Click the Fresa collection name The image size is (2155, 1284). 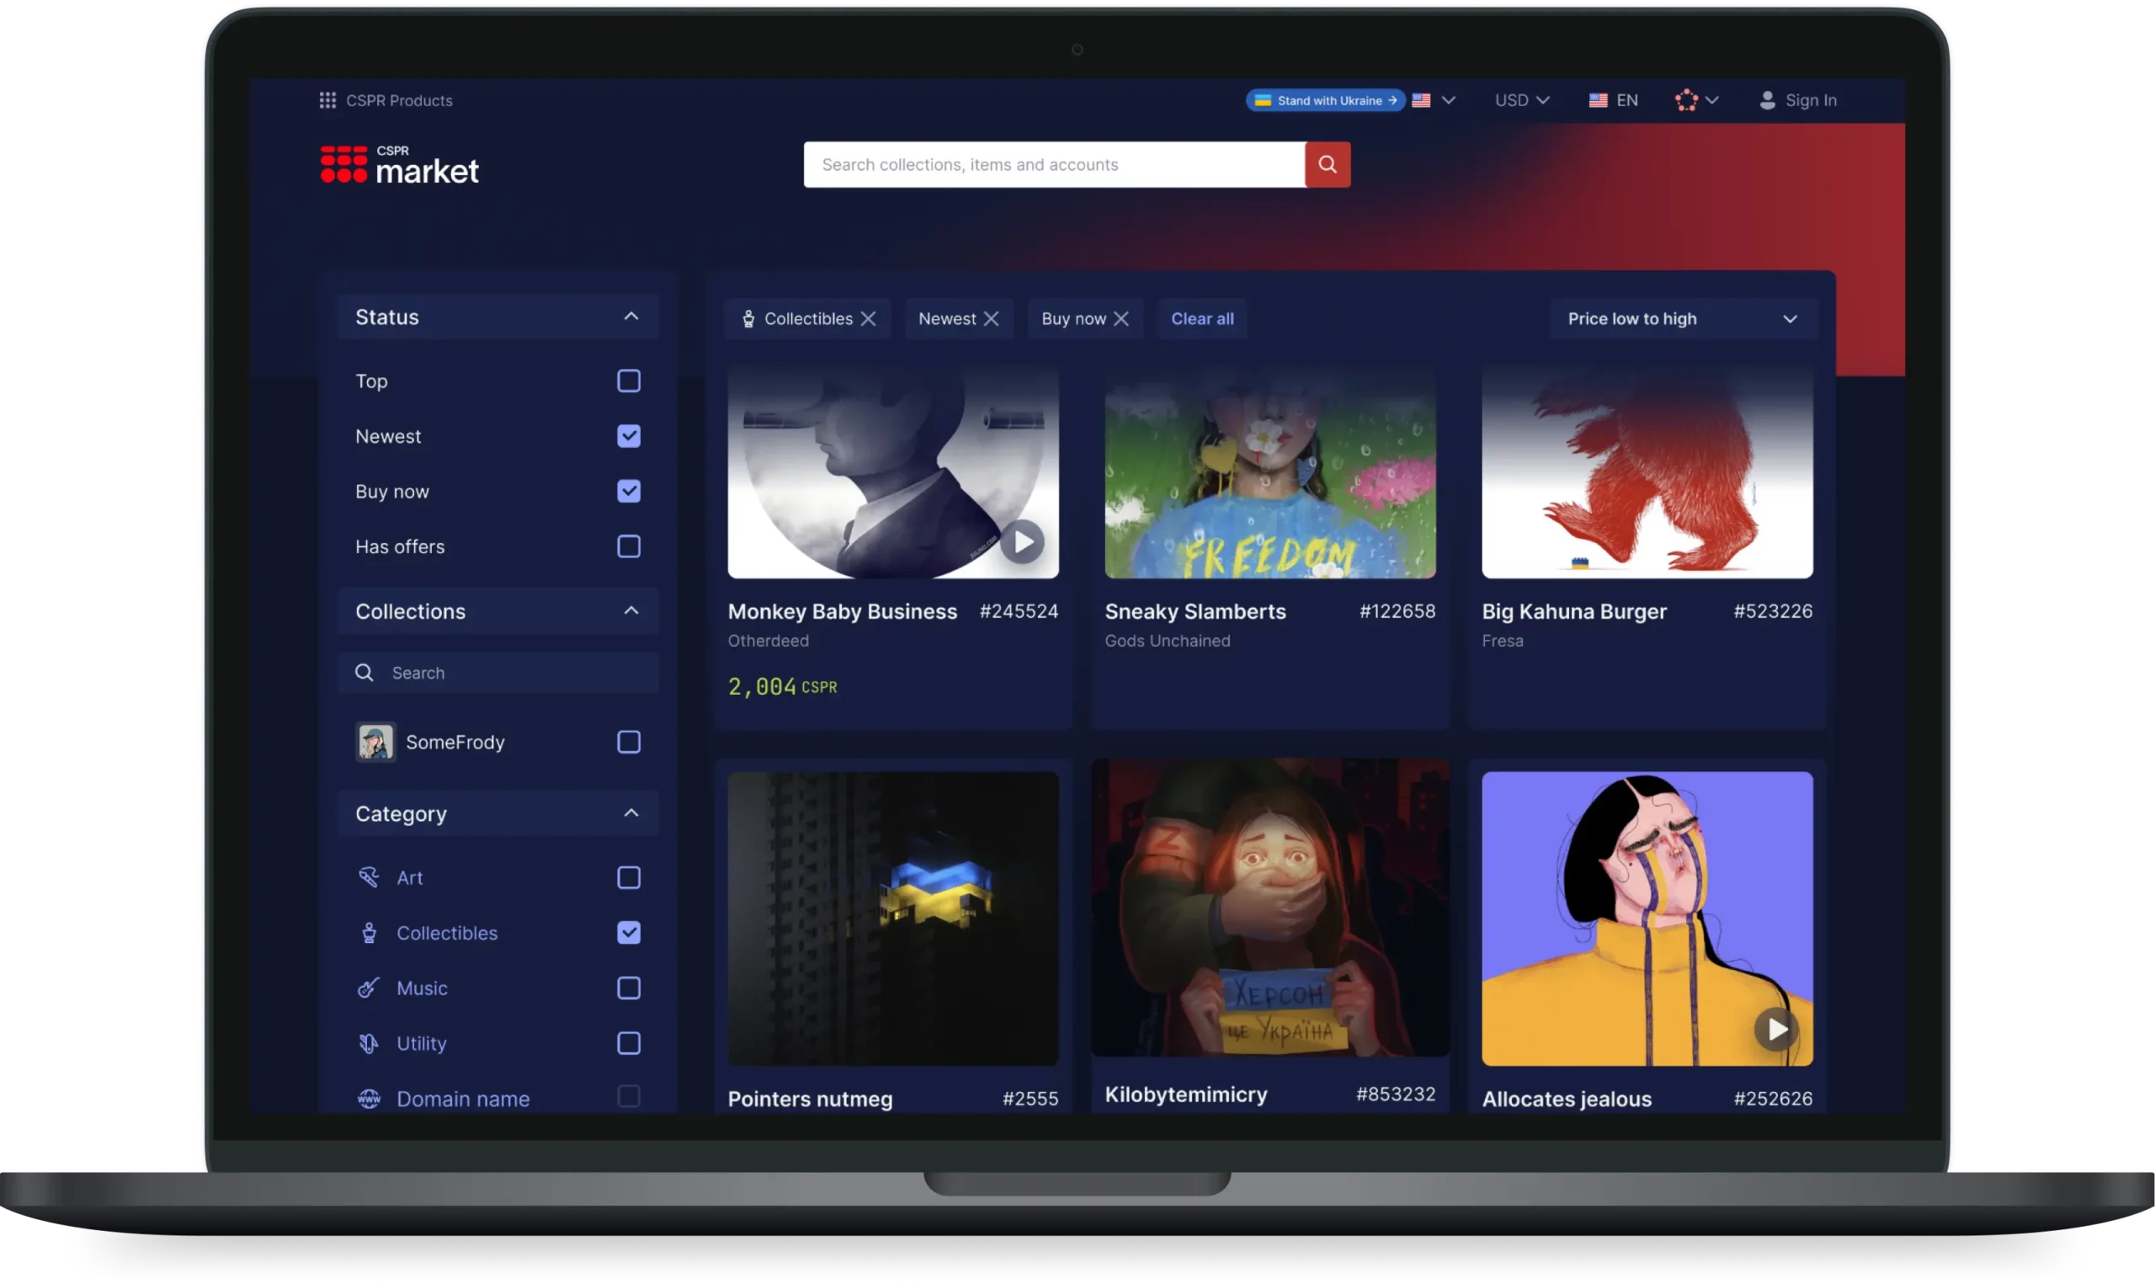pyautogui.click(x=1502, y=641)
